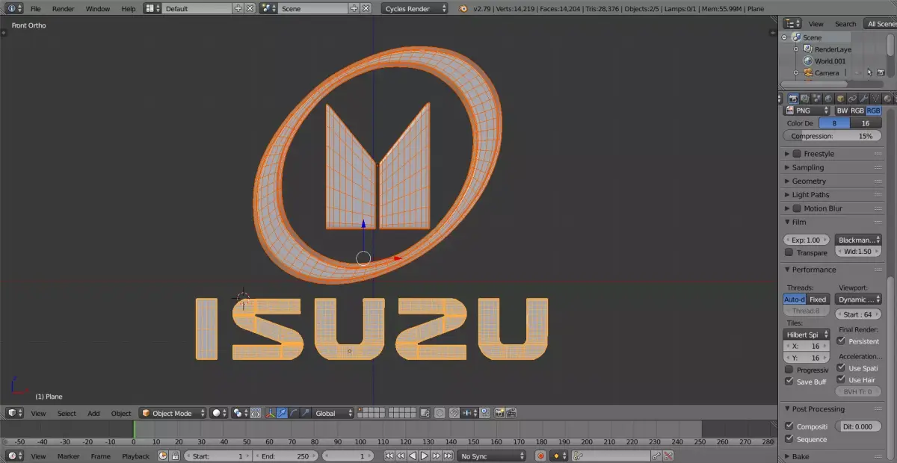
Task: Toggle the timeline range lock icon
Action: coord(175,456)
